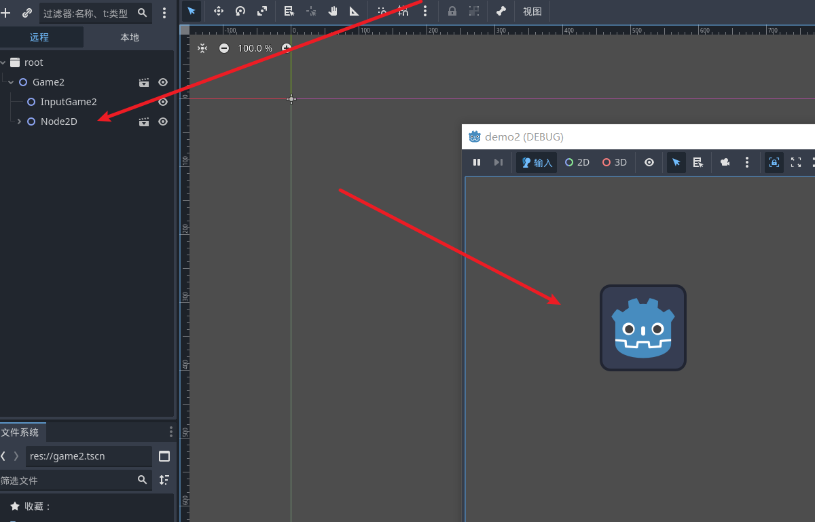This screenshot has width=815, height=522.
Task: Instantiate child scene via link icon
Action: coord(27,12)
